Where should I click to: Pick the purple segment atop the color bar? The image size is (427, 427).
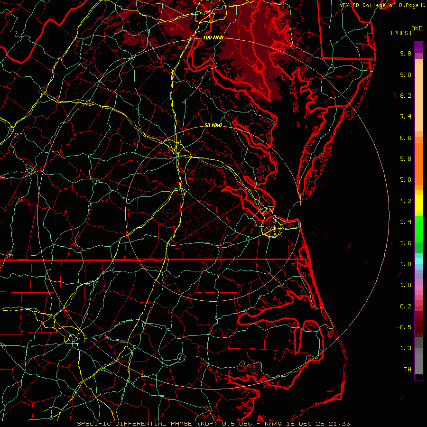tap(419, 47)
